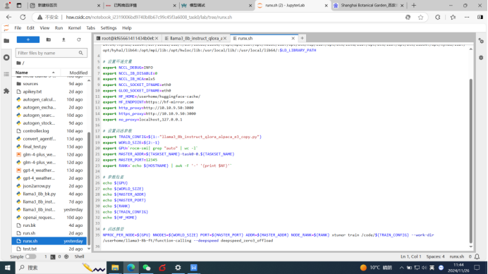Open the File menu

18,27
